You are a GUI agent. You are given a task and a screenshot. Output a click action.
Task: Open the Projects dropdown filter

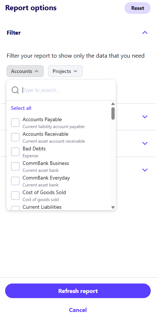point(65,71)
